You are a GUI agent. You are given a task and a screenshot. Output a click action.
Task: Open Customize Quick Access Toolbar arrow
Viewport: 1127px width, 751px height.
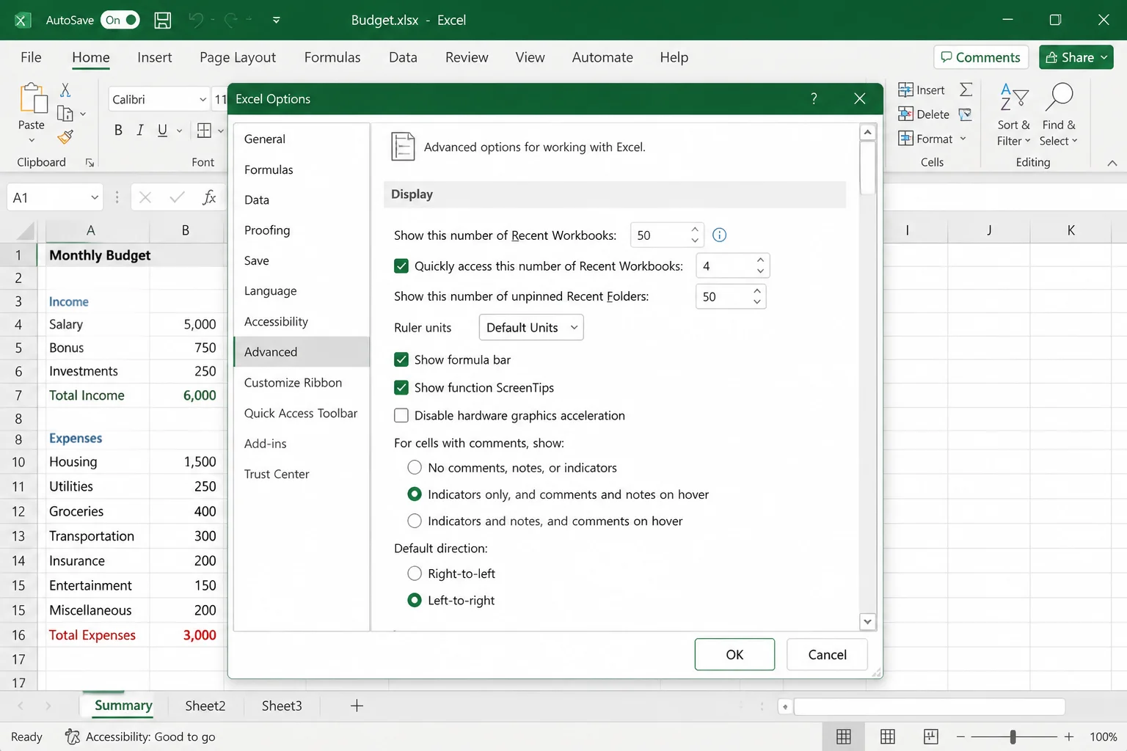coord(276,20)
